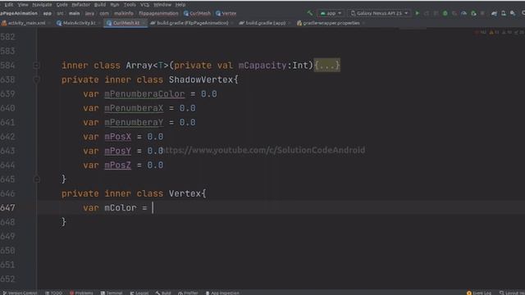Image resolution: width=525 pixels, height=295 pixels.
Task: Open the TODO tool window
Action: (53, 293)
